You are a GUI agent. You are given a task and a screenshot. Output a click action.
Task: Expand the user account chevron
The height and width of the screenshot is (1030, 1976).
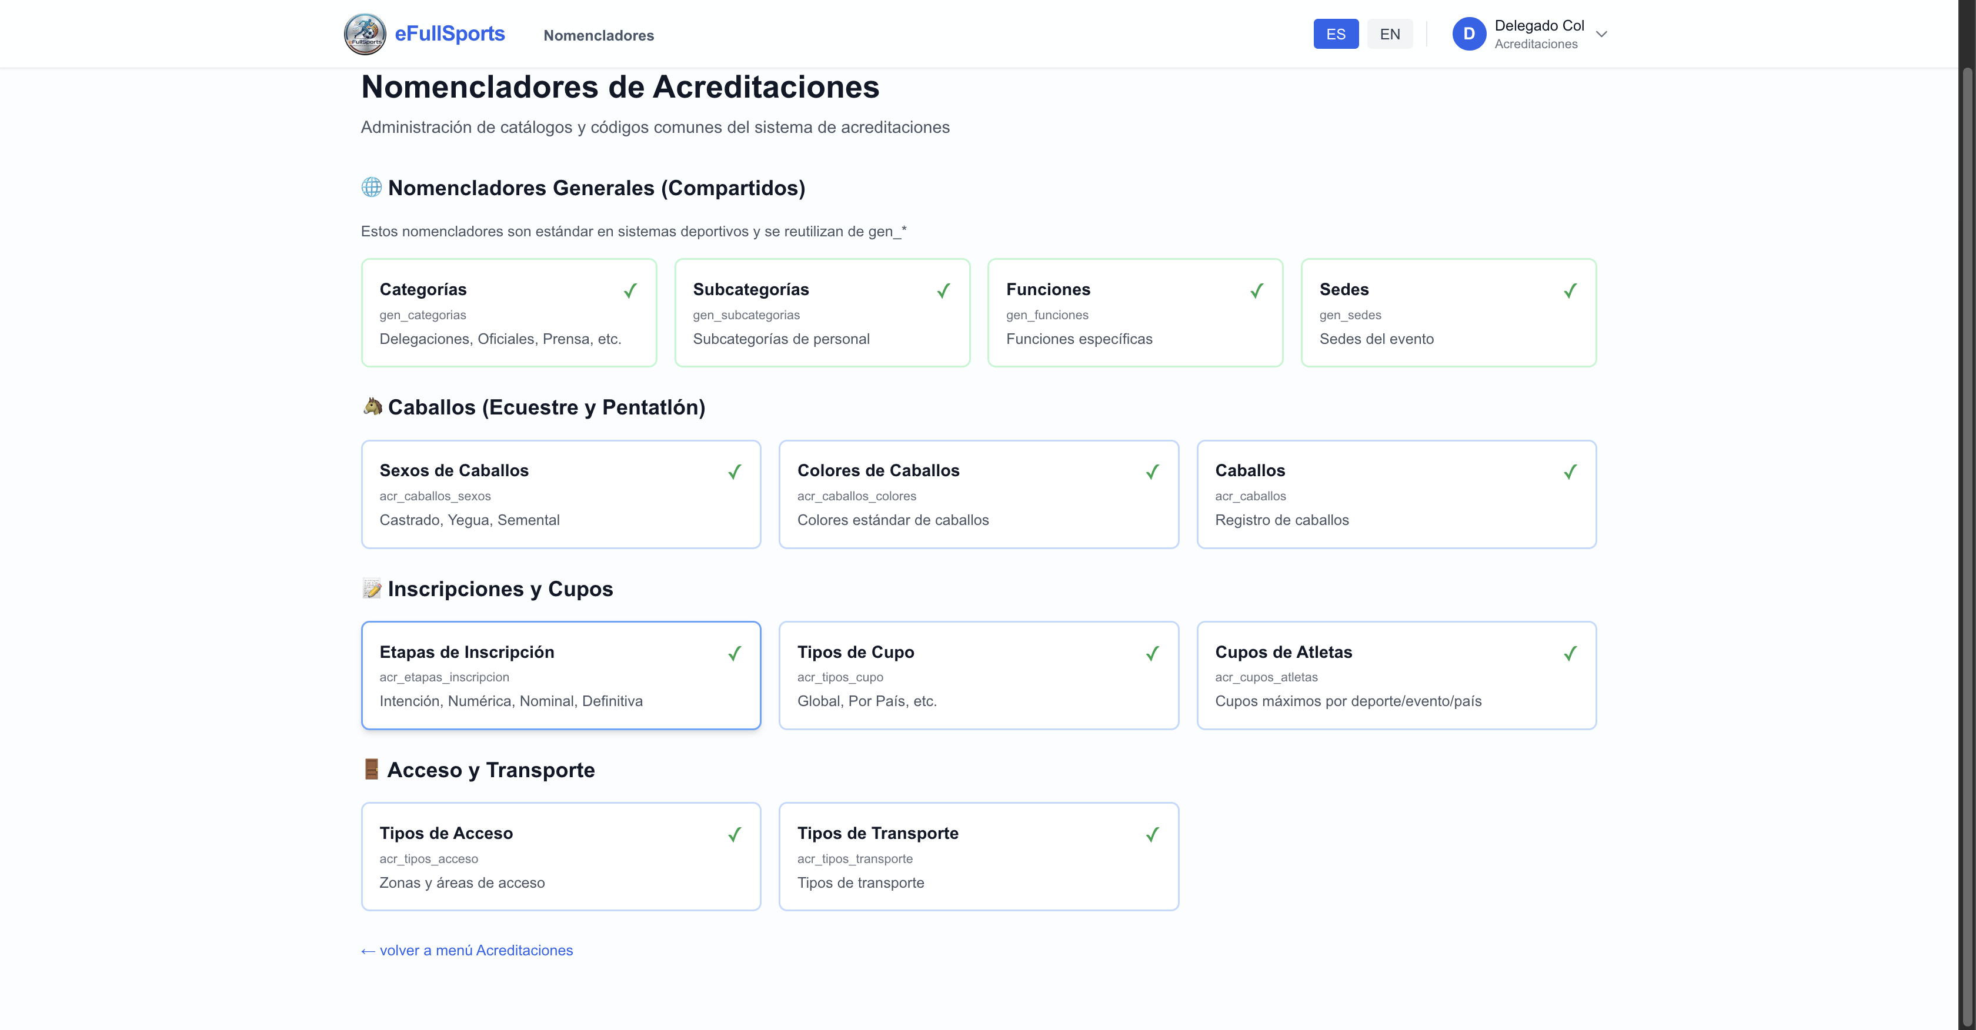tap(1601, 35)
